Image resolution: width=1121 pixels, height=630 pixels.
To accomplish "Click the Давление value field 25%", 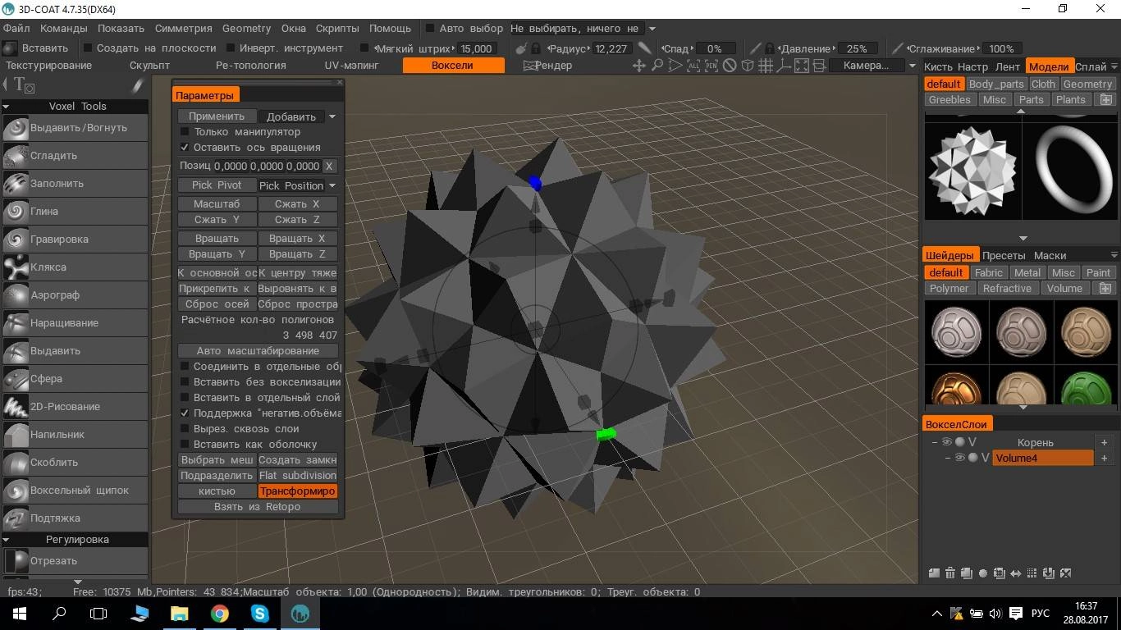I will point(857,48).
